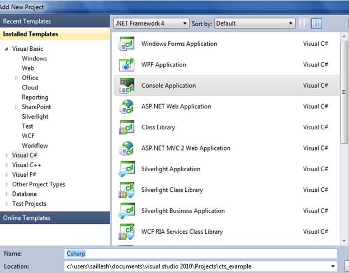Expand the Test Projects tree node
The image size is (349, 273).
click(7, 204)
